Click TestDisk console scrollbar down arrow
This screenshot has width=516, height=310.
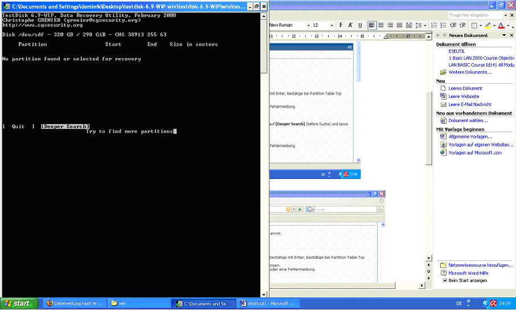pos(264,295)
